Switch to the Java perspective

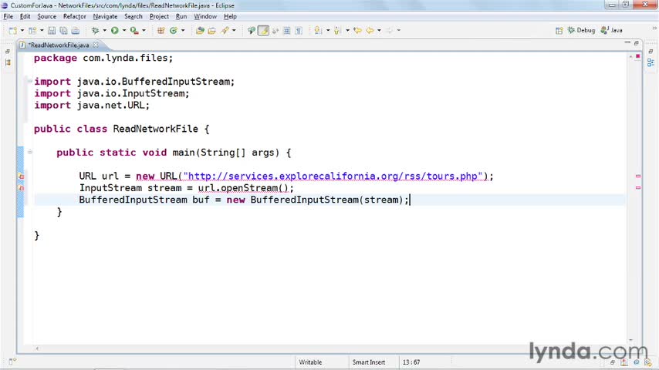coord(611,30)
